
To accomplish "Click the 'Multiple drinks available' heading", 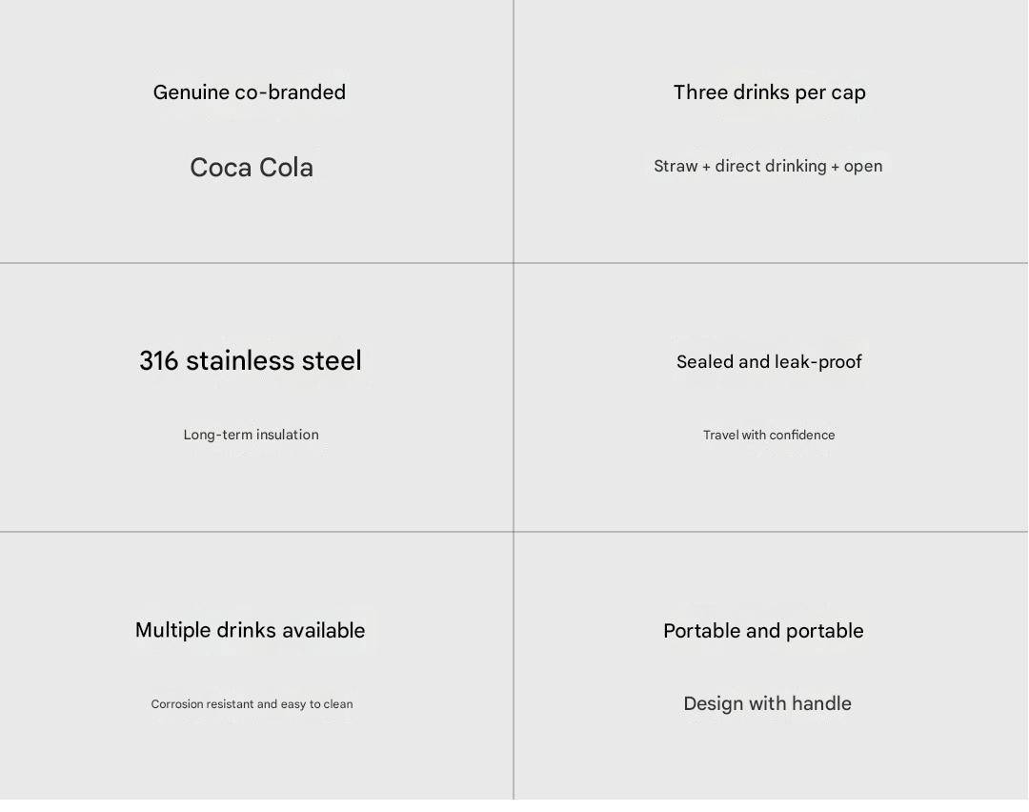I will [250, 630].
